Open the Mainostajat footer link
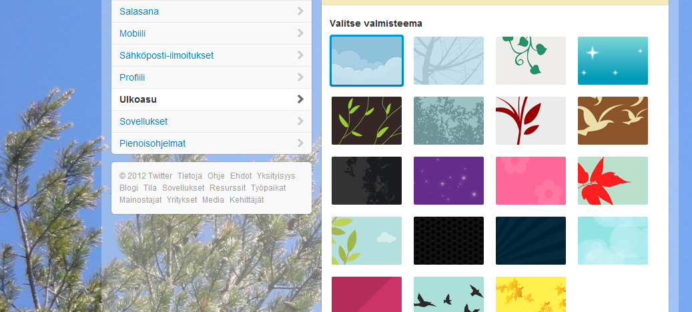Screen dimensions: 692x312 coord(140,199)
